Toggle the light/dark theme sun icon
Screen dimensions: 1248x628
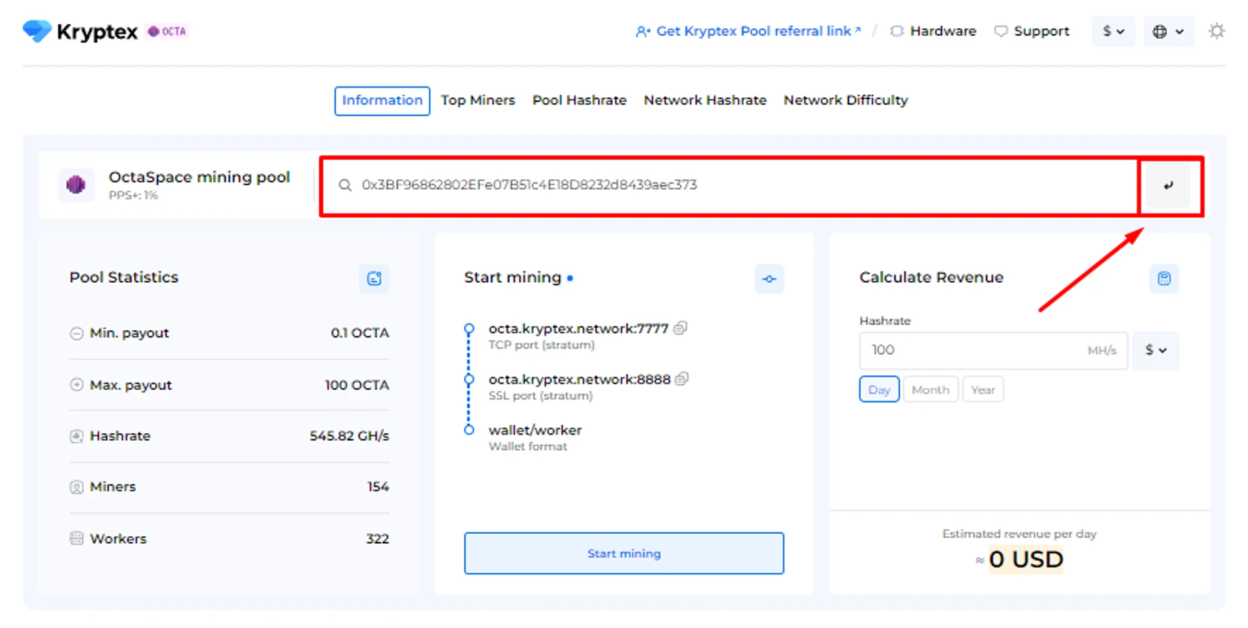click(1216, 31)
